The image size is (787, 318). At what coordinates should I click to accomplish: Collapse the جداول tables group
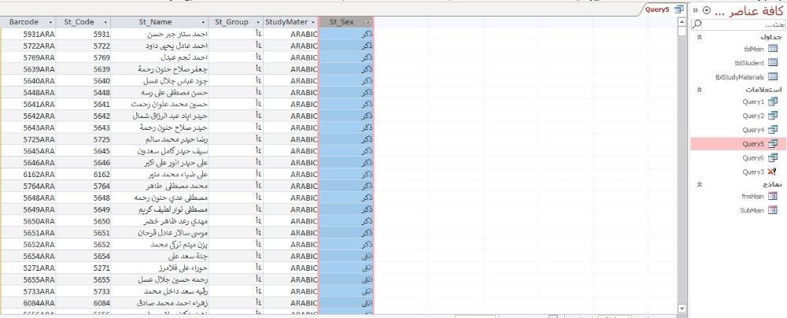tap(700, 37)
